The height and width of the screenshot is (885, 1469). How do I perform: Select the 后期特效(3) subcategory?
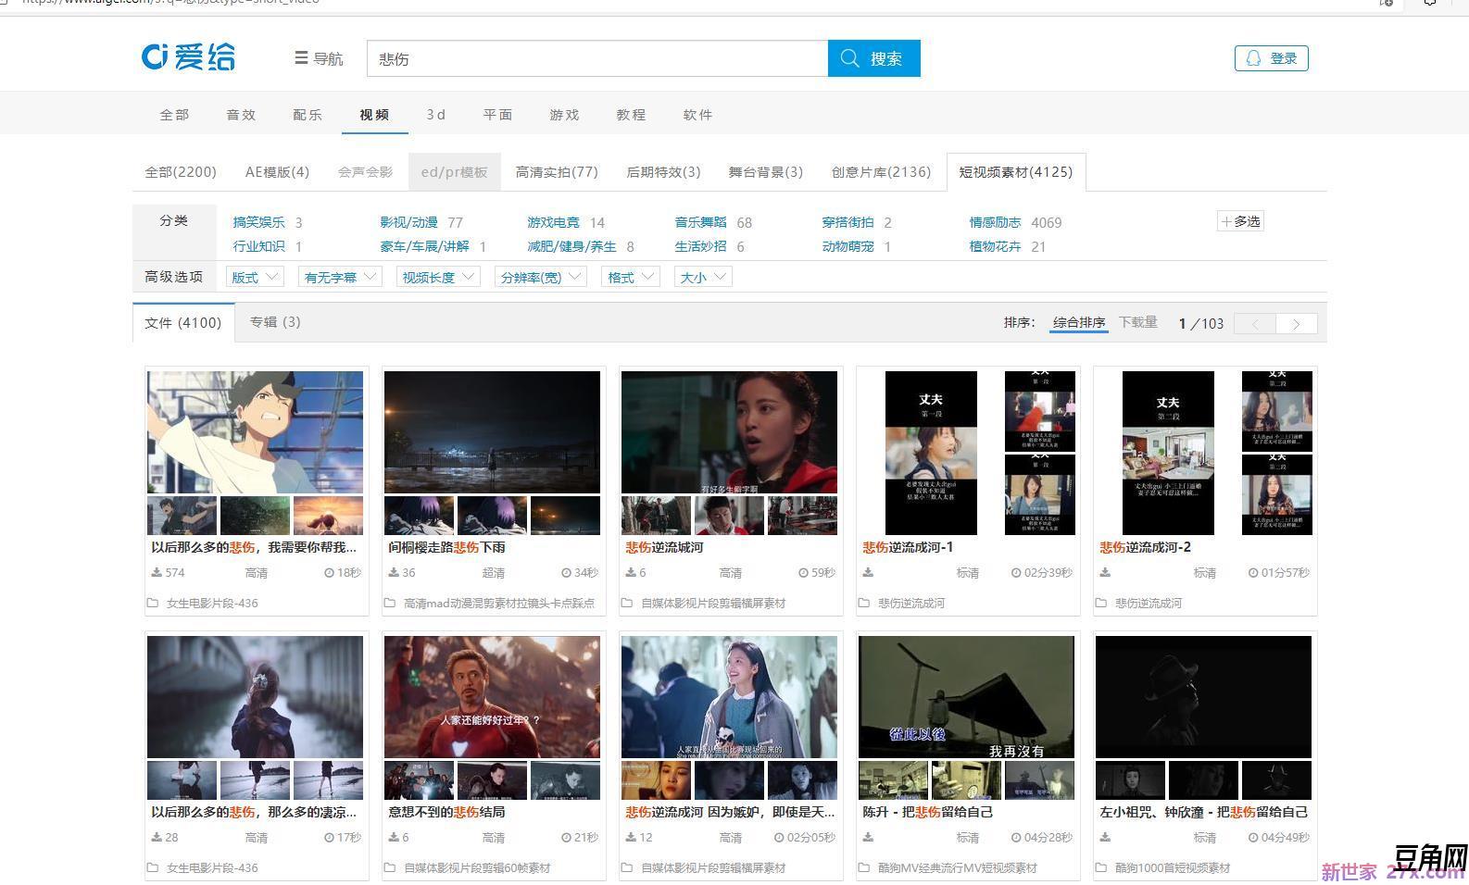click(663, 172)
